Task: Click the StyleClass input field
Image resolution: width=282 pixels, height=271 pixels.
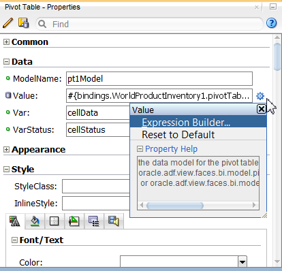Action: point(96,186)
